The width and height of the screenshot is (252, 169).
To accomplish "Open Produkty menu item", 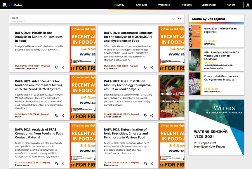I will 186,5.
